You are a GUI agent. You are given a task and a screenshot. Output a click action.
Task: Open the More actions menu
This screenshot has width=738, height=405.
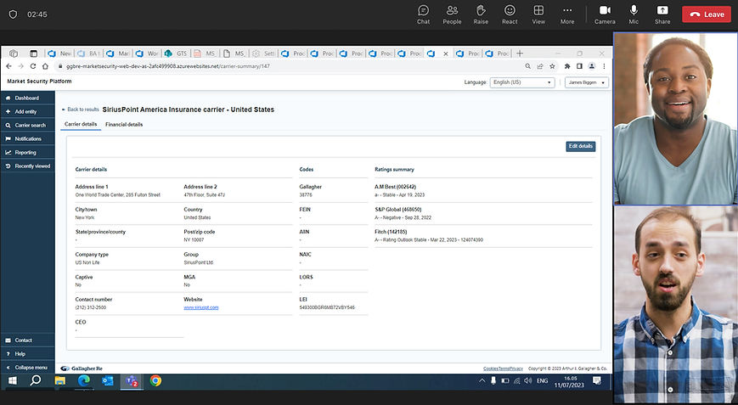pyautogui.click(x=567, y=14)
